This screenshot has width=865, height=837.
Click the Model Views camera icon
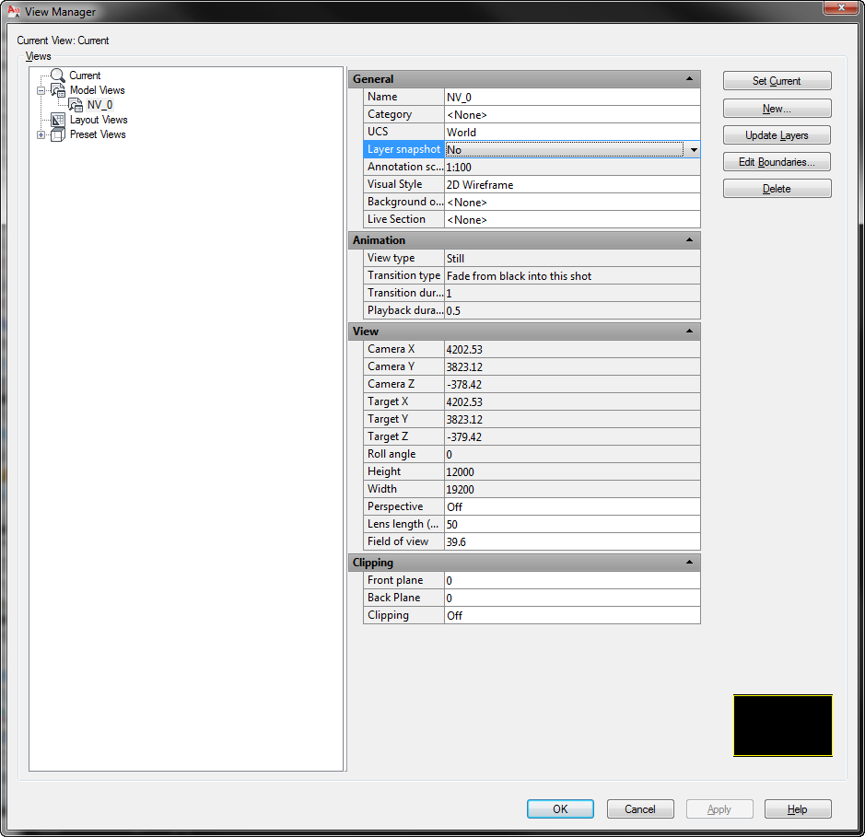pyautogui.click(x=58, y=90)
